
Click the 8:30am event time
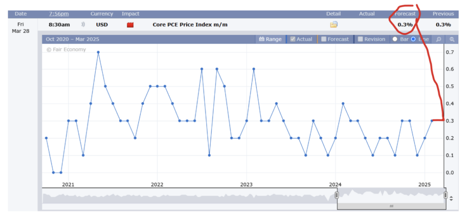coord(59,25)
